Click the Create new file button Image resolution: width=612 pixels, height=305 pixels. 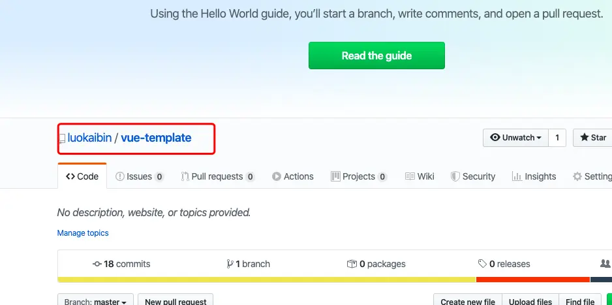pyautogui.click(x=468, y=299)
